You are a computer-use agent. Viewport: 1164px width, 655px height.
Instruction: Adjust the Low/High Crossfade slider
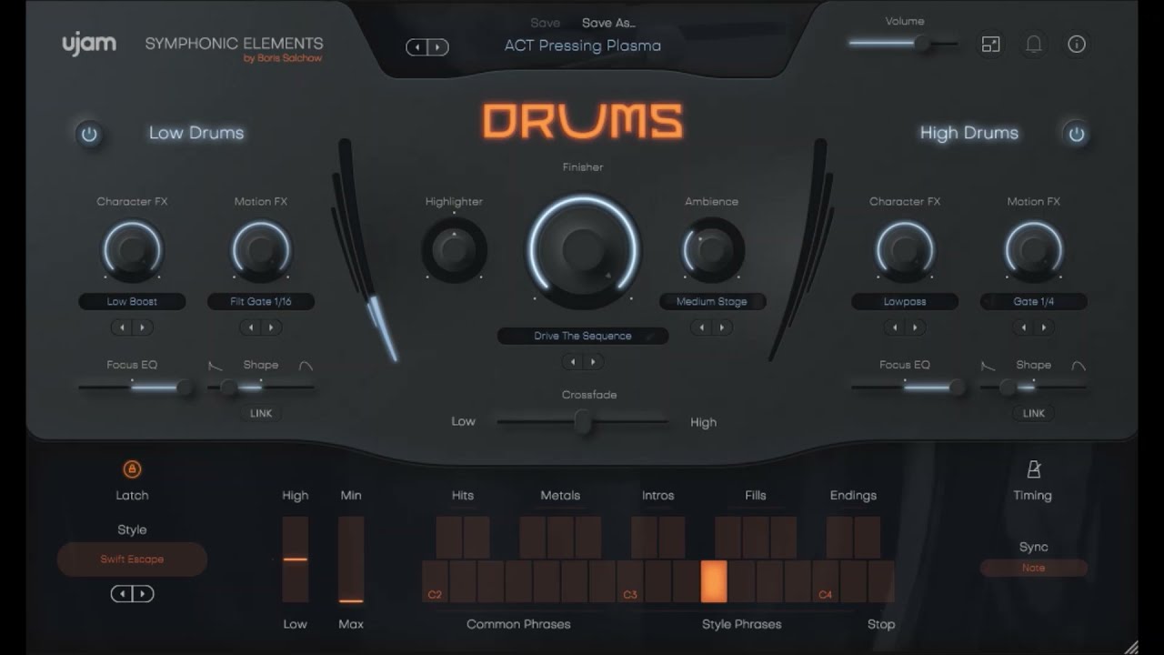click(583, 421)
